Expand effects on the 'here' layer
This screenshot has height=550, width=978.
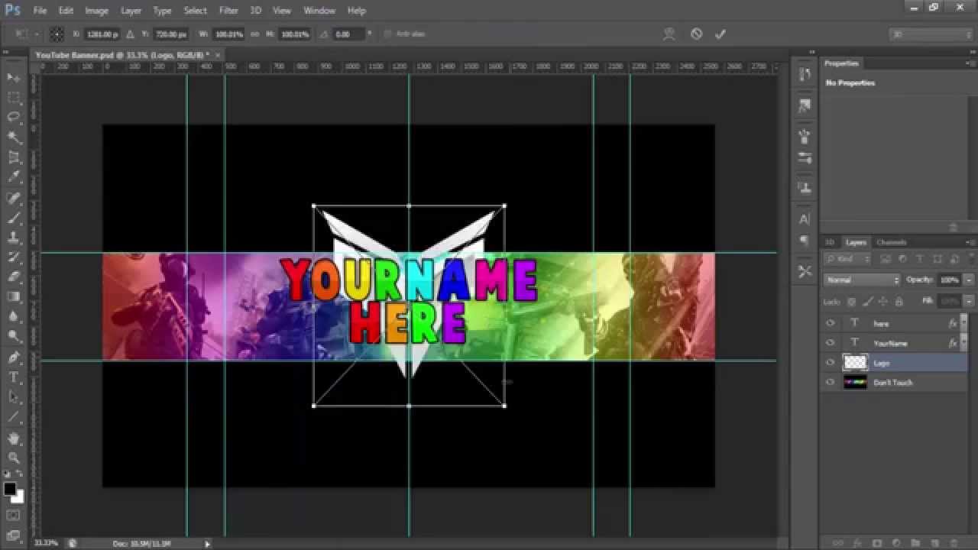963,323
